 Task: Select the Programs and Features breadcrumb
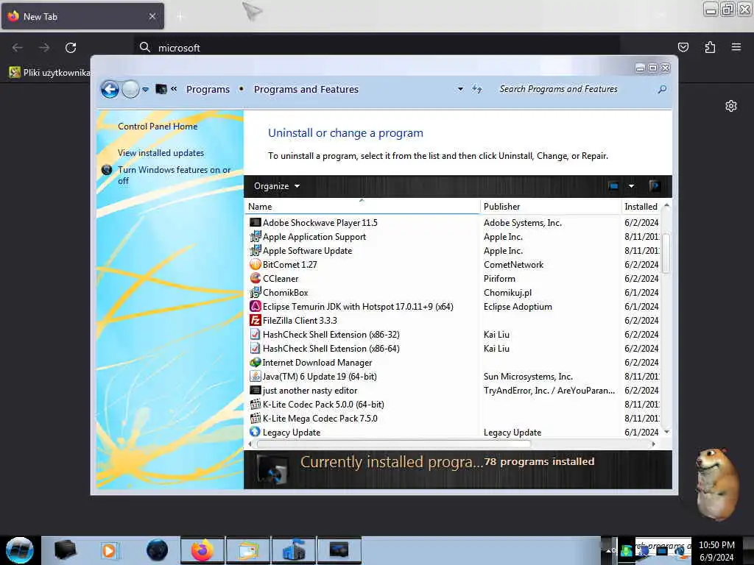(306, 89)
